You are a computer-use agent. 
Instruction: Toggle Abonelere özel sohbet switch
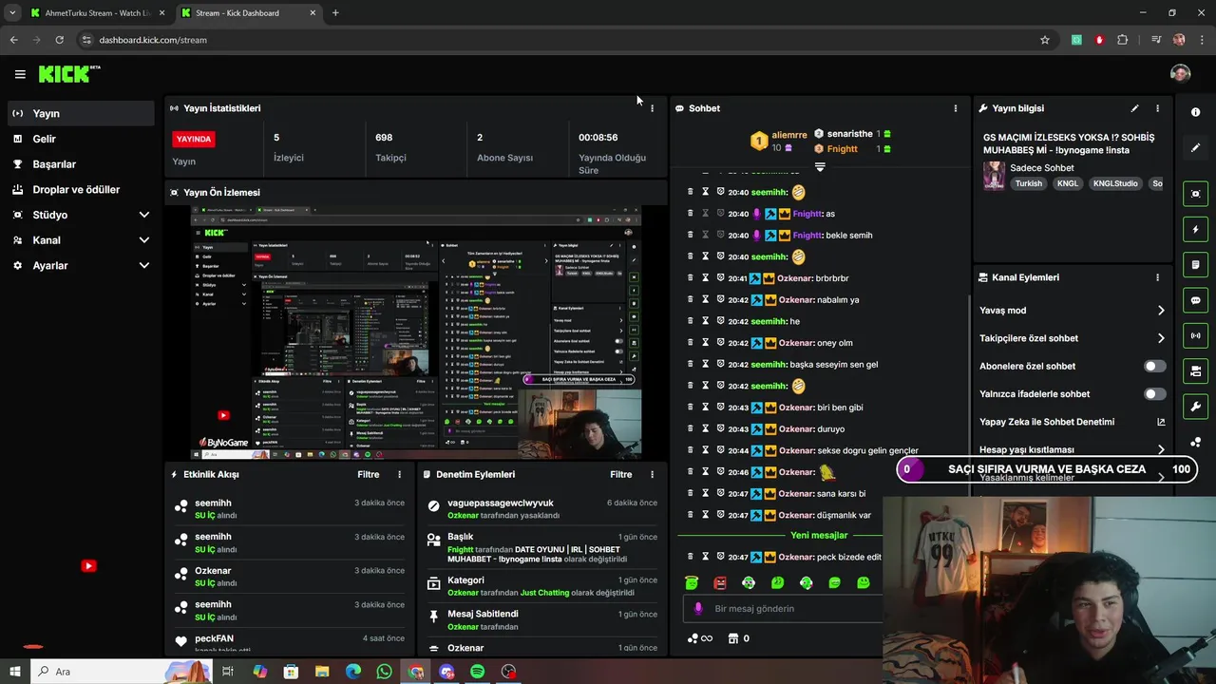pyautogui.click(x=1154, y=366)
